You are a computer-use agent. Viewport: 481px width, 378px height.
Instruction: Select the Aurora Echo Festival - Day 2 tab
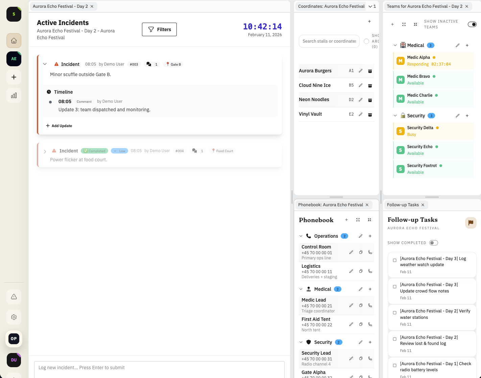(x=61, y=6)
